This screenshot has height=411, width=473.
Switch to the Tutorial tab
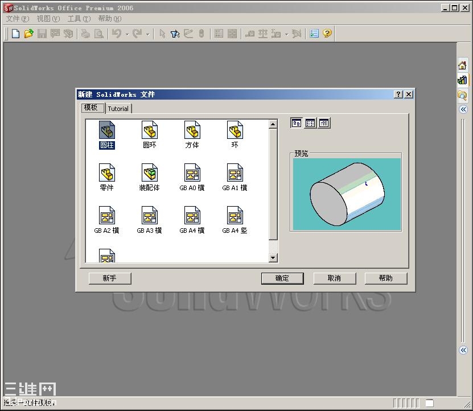click(118, 109)
